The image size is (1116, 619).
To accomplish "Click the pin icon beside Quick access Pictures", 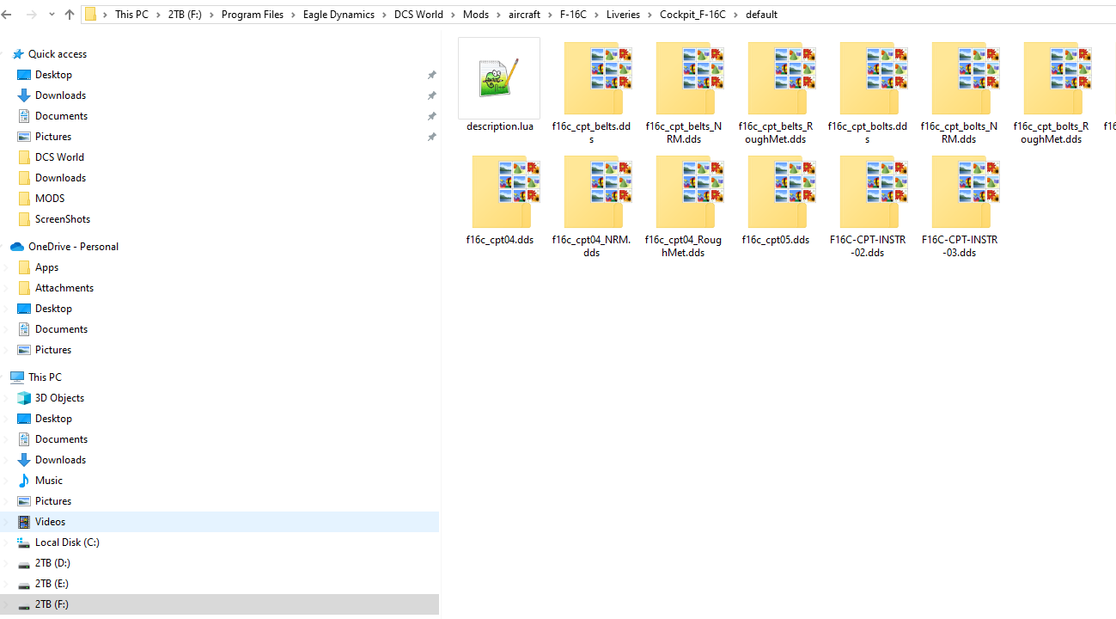I will (x=432, y=137).
